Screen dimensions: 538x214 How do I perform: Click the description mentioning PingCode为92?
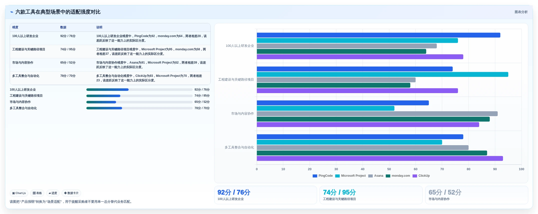[x=152, y=39]
